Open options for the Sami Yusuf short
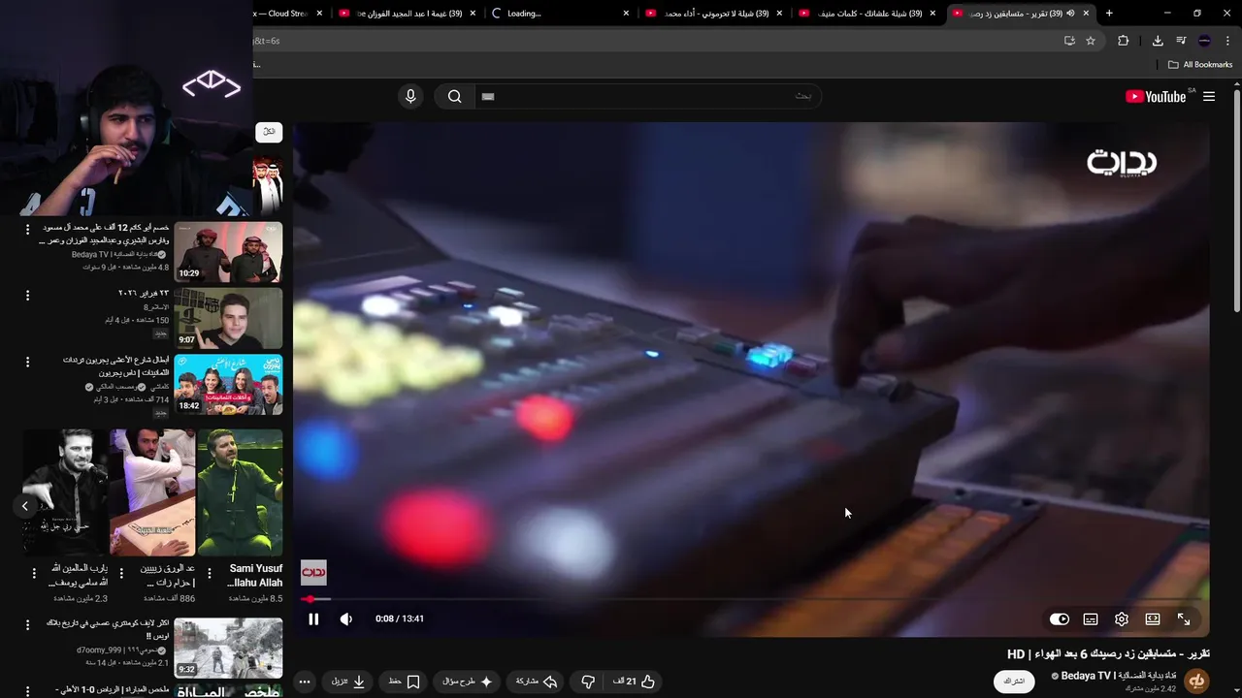The image size is (1242, 698). [x=209, y=573]
